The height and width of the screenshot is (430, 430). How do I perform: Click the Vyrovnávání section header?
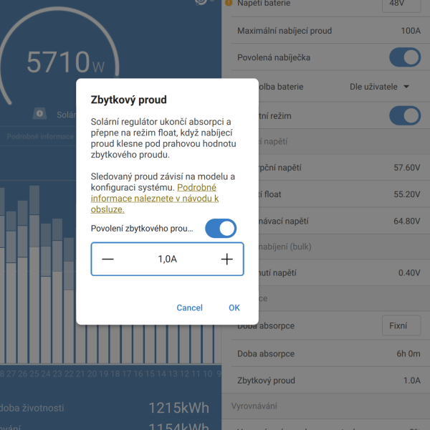(x=254, y=406)
